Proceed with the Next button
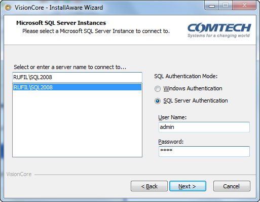Image resolution: width=260 pixels, height=202 pixels. point(188,186)
